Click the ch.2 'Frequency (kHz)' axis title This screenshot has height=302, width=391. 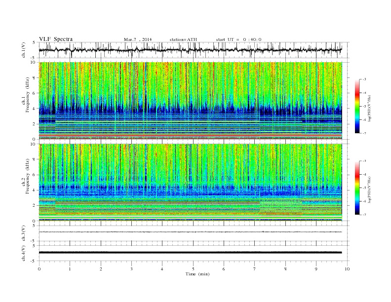coord(27,177)
